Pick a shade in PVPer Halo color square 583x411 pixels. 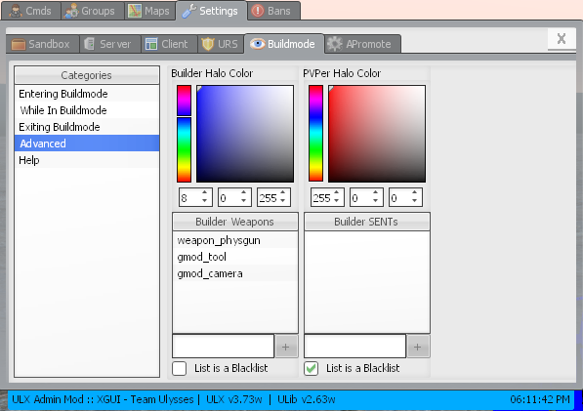coord(377,134)
